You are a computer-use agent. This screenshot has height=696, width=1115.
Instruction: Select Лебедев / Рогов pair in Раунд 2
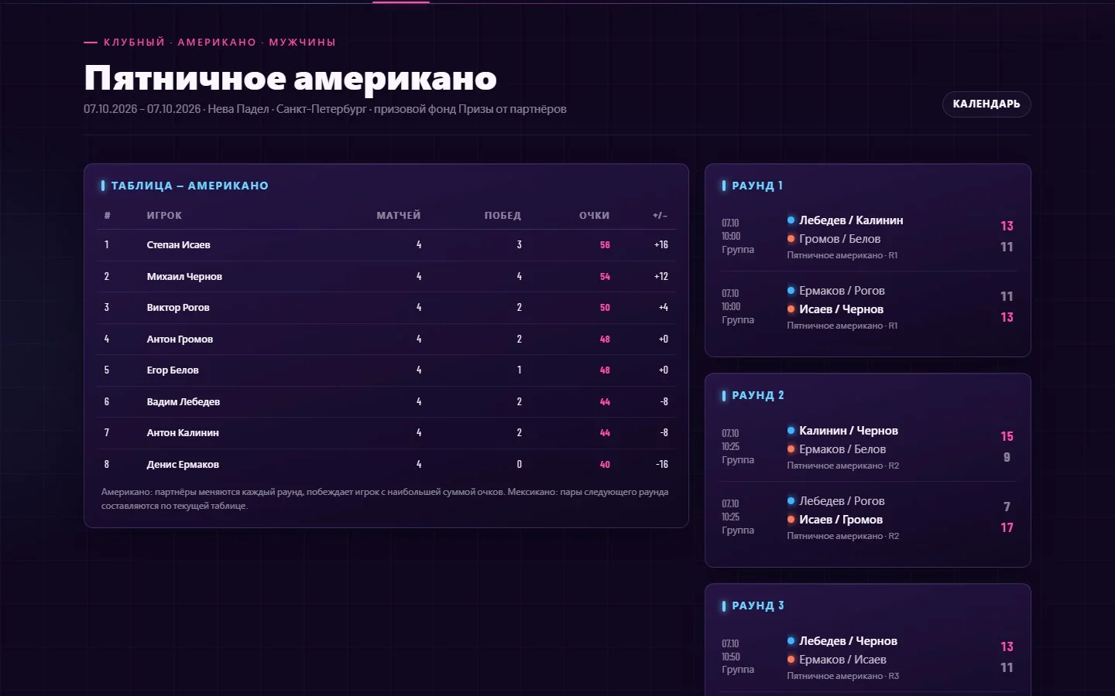842,501
